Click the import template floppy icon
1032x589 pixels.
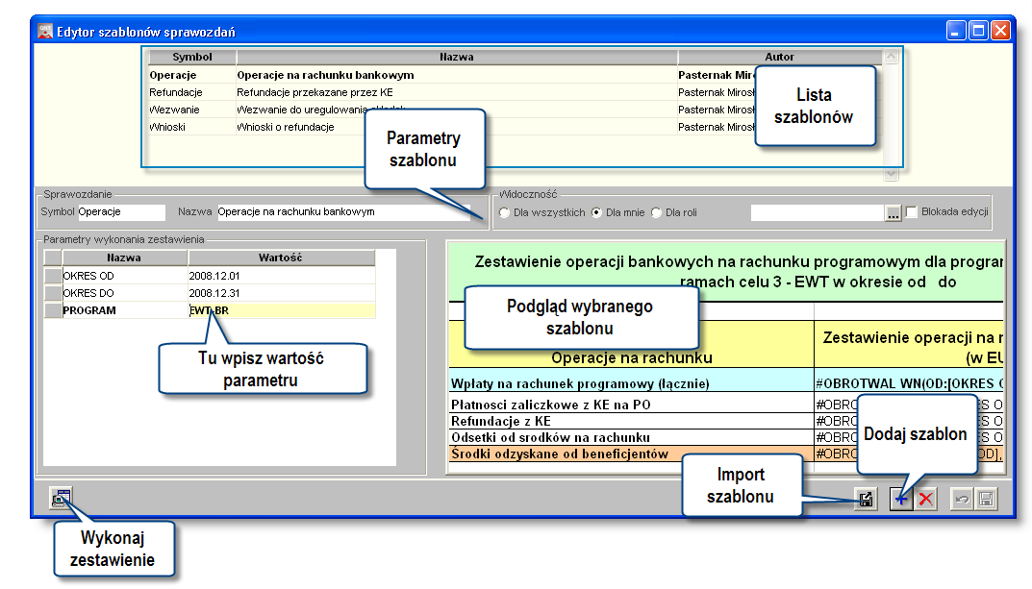(866, 499)
